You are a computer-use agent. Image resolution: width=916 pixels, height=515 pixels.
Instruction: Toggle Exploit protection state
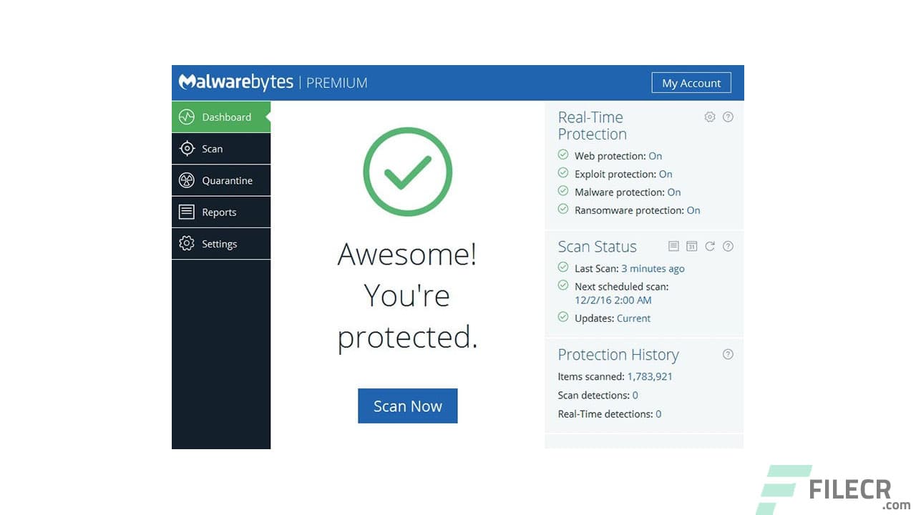tap(666, 174)
